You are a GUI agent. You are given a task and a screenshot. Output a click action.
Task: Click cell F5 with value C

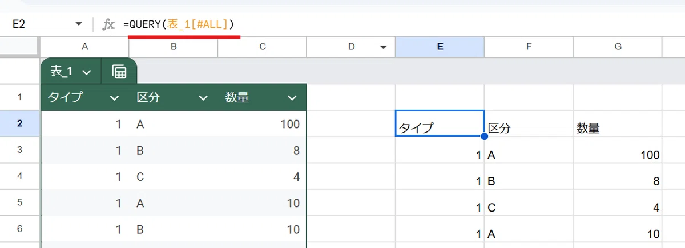(x=529, y=203)
